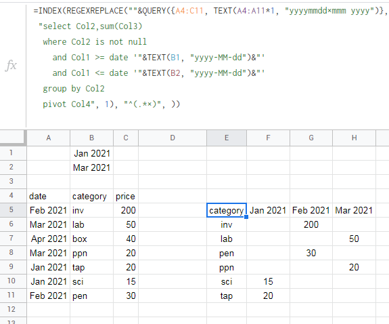The height and width of the screenshot is (324, 389).
Task: Click the select-all corner box
Action: click(x=13, y=138)
